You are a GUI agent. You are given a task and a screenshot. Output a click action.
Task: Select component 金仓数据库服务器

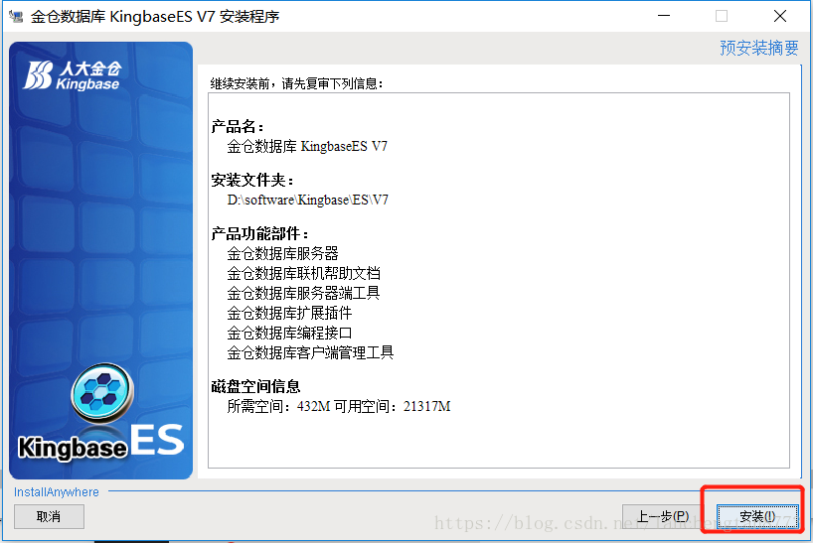click(282, 254)
